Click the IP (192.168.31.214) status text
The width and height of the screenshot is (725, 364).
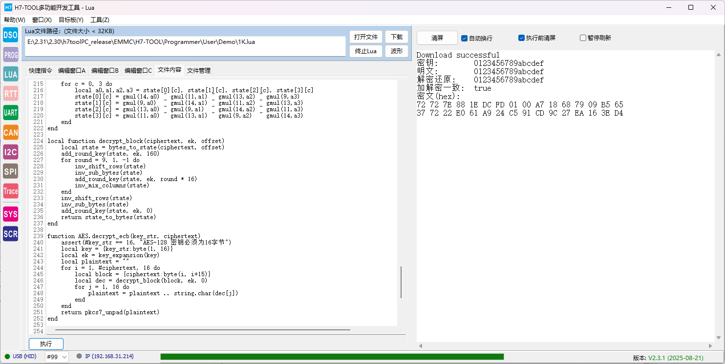tap(109, 357)
